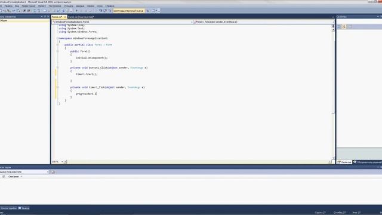The height and width of the screenshot is (215, 382).
Task: Place cursor at the progressBar1. code line
Action: coord(86,94)
